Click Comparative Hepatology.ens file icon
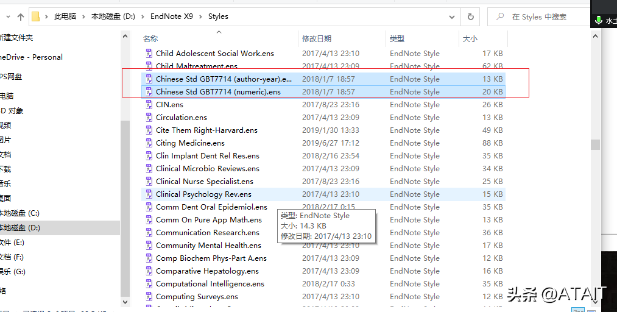 [149, 271]
